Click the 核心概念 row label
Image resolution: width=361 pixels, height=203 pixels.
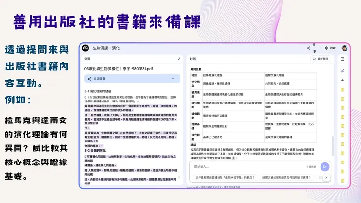[196, 83]
